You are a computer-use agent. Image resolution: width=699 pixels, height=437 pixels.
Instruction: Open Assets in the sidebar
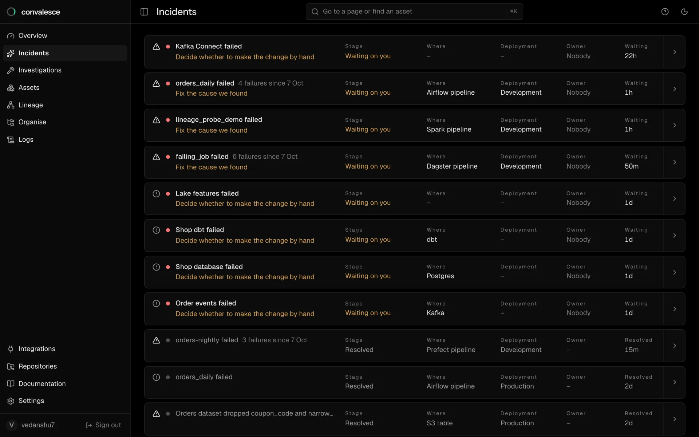click(x=65, y=88)
